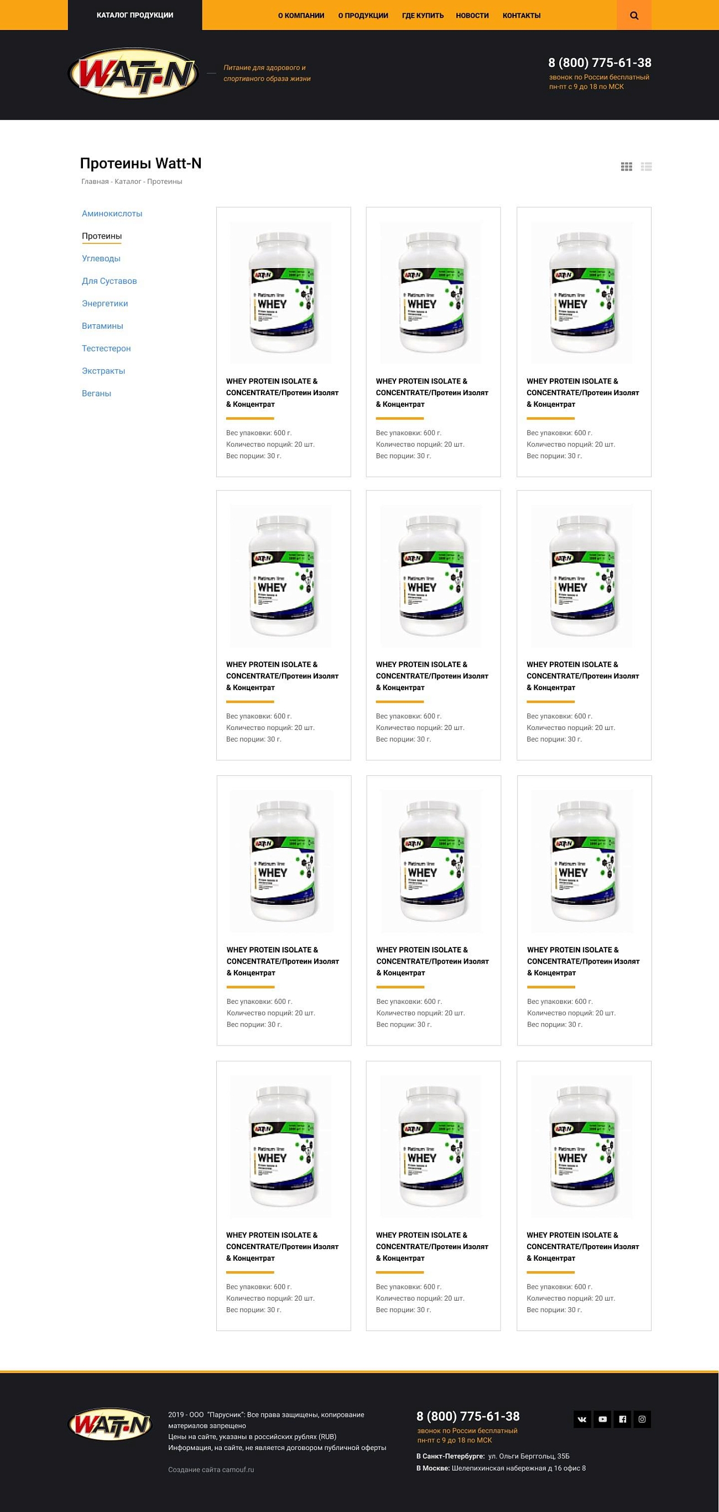
Task: Select Витамины category in sidebar
Action: pos(103,326)
